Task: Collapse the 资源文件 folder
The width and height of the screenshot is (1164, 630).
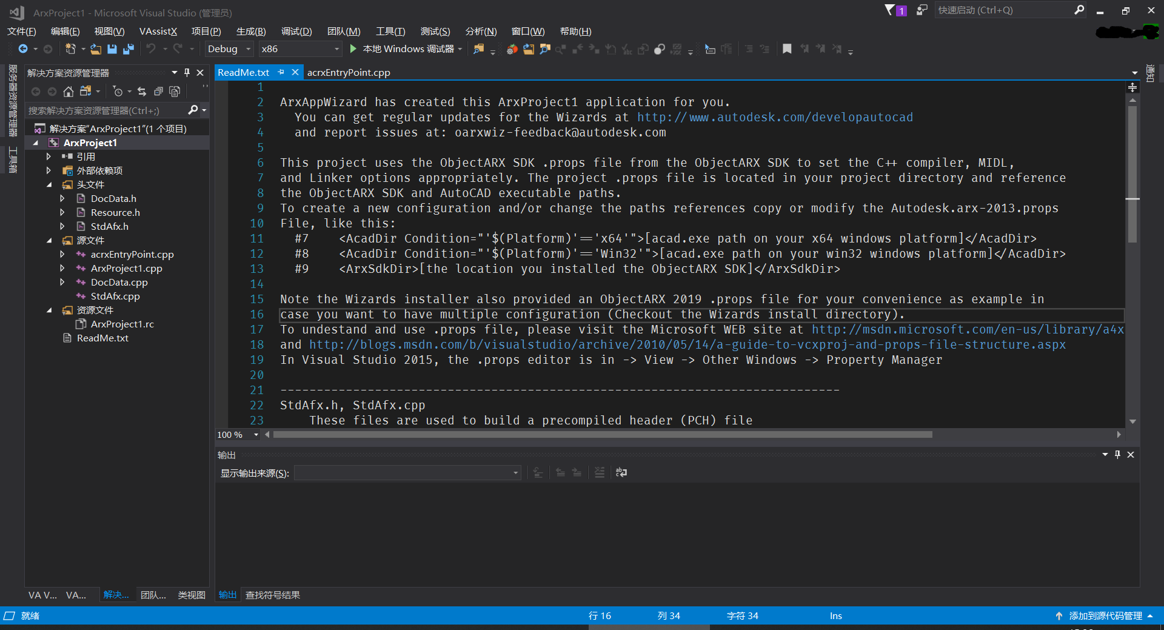Action: coord(49,310)
